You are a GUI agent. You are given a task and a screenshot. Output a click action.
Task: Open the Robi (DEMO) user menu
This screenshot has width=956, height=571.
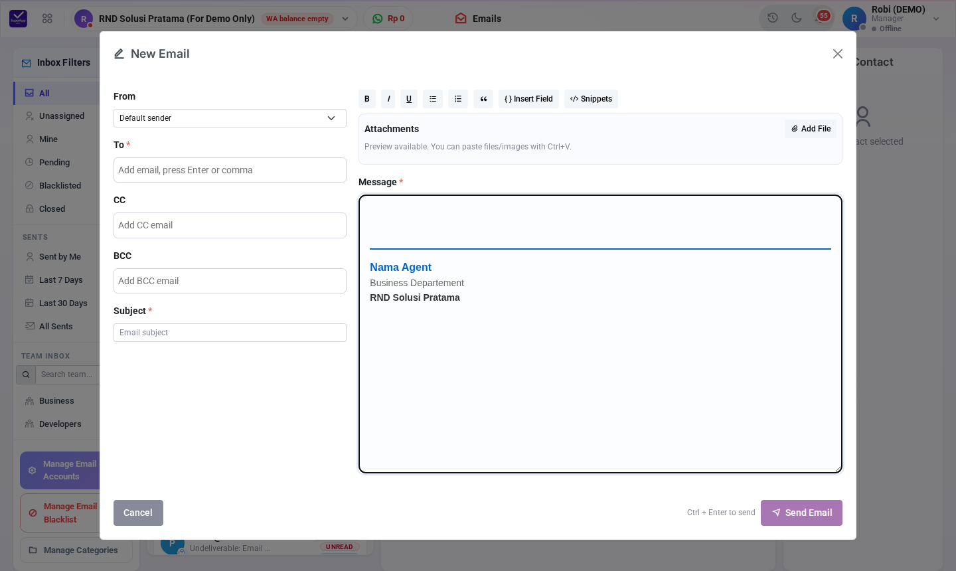[892, 19]
